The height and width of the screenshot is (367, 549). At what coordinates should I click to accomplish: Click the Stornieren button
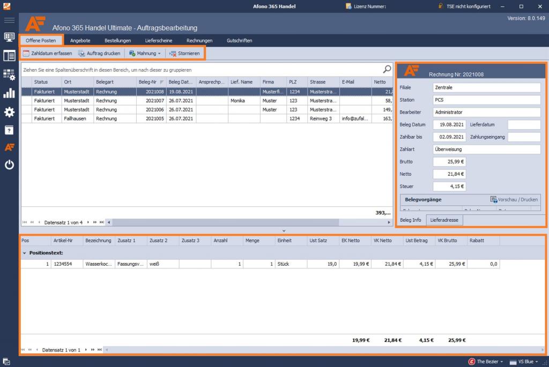click(184, 53)
